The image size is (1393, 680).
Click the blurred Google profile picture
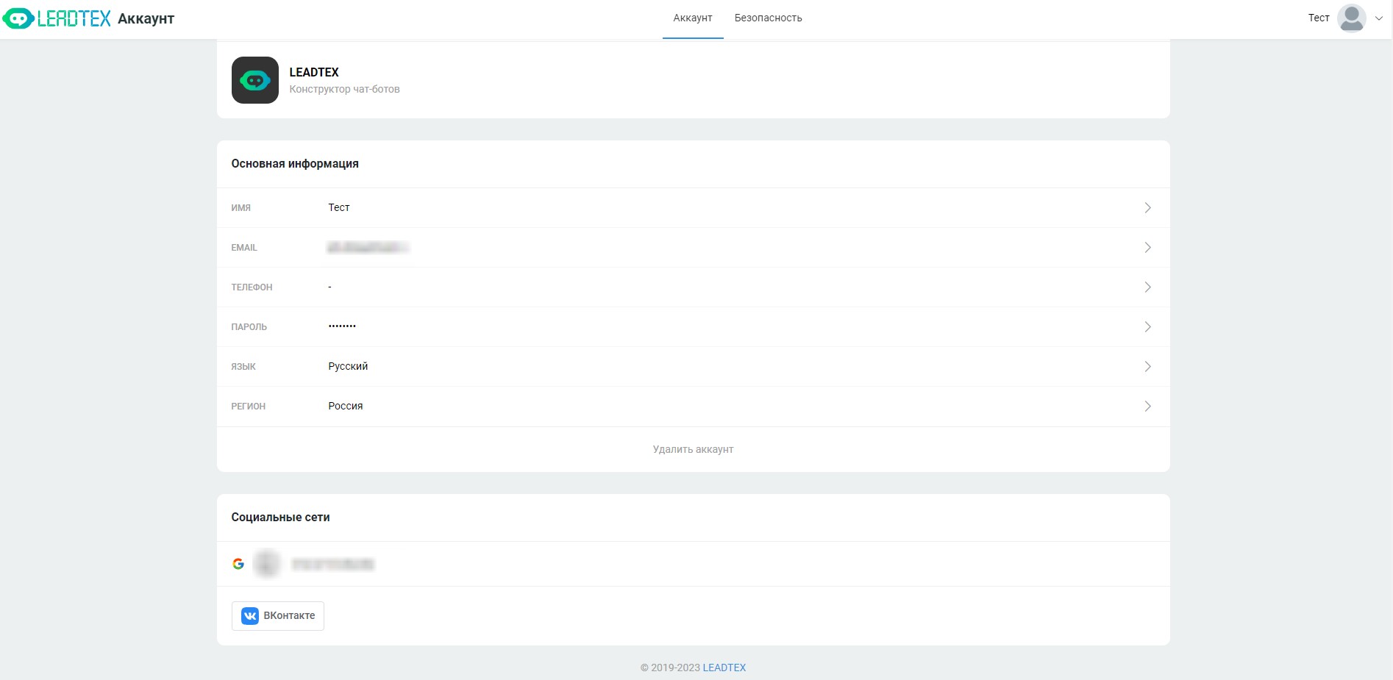(x=267, y=564)
